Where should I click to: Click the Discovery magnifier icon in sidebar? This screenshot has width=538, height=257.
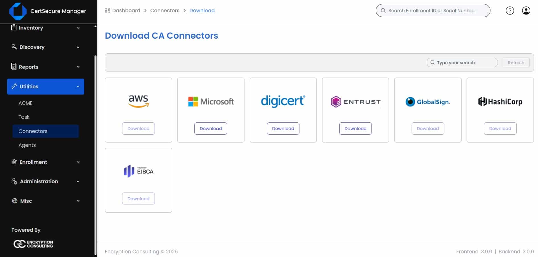pyautogui.click(x=14, y=47)
